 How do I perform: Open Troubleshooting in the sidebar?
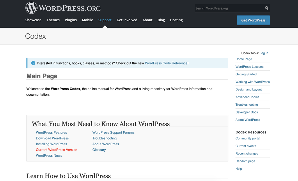pyautogui.click(x=247, y=105)
